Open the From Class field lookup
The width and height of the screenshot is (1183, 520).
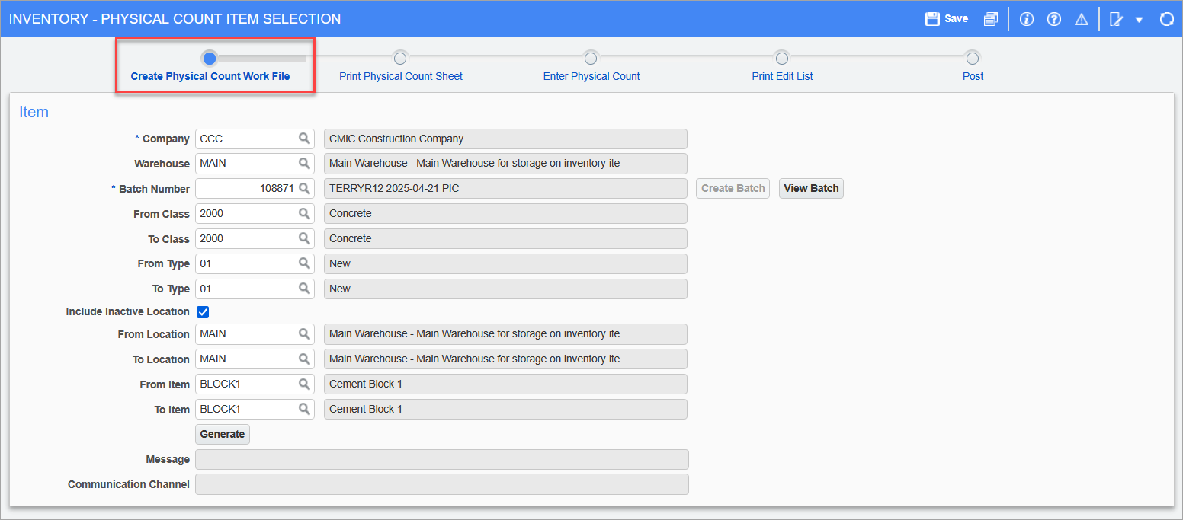click(x=304, y=214)
